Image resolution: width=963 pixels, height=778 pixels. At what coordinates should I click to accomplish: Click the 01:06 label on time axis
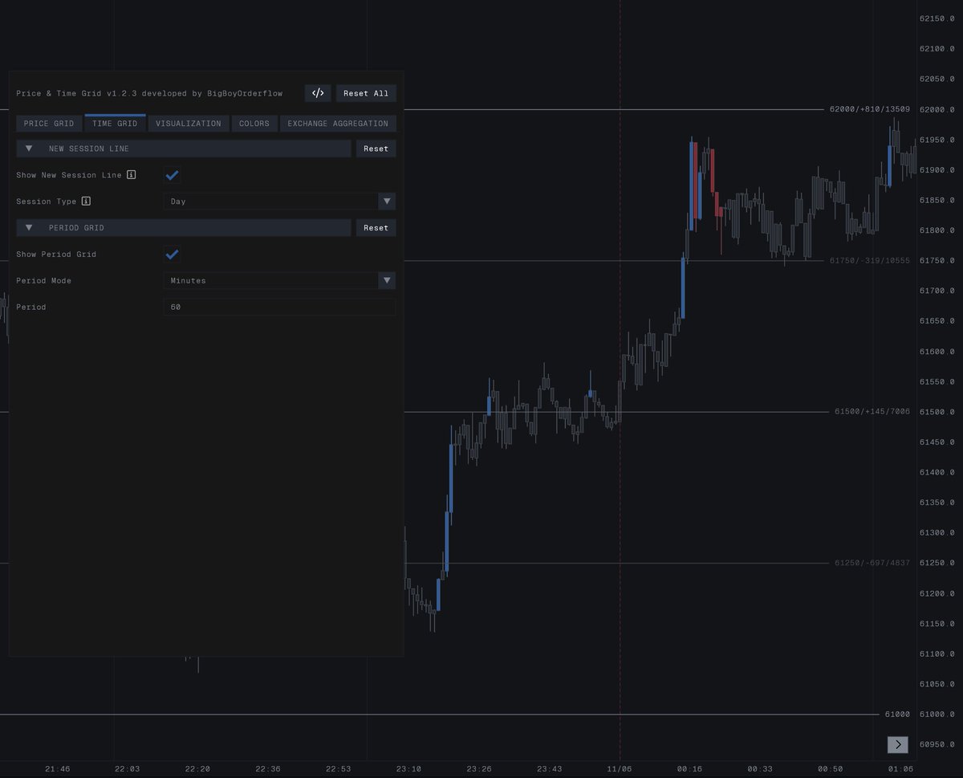pos(900,769)
